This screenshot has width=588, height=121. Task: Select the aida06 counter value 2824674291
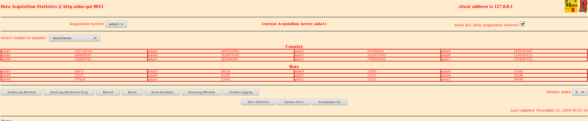pos(230,55)
